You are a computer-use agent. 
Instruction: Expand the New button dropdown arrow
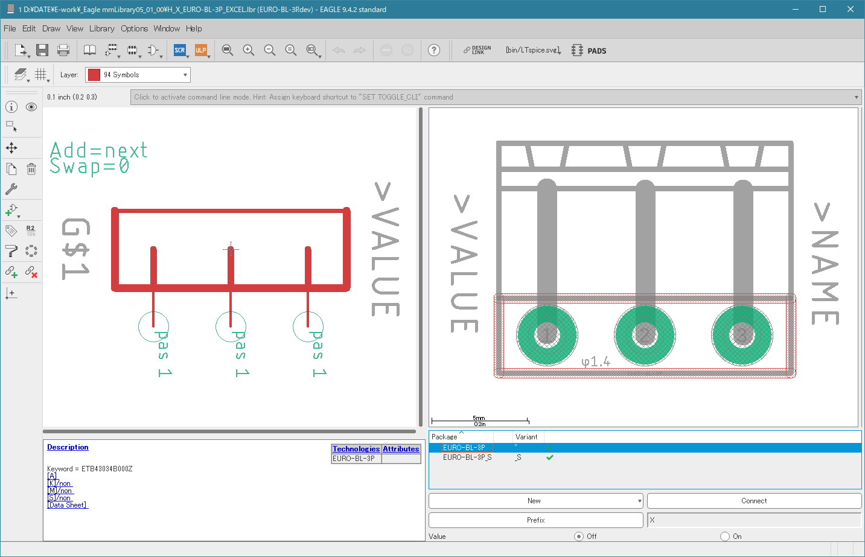pyautogui.click(x=639, y=501)
